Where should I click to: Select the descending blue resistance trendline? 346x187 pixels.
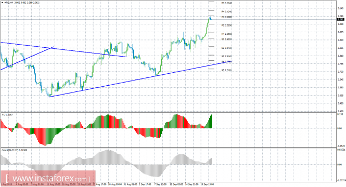point(63,49)
